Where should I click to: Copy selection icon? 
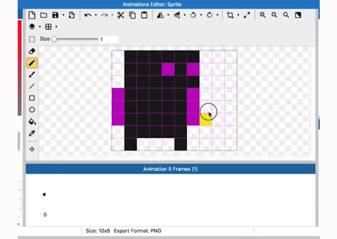click(133, 15)
